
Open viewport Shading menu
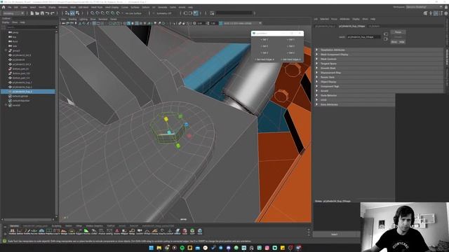[72, 19]
